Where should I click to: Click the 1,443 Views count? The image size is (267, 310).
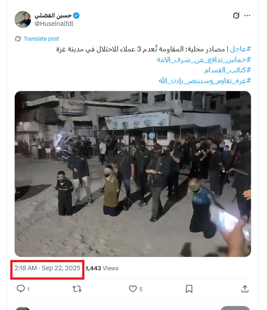[x=102, y=268]
